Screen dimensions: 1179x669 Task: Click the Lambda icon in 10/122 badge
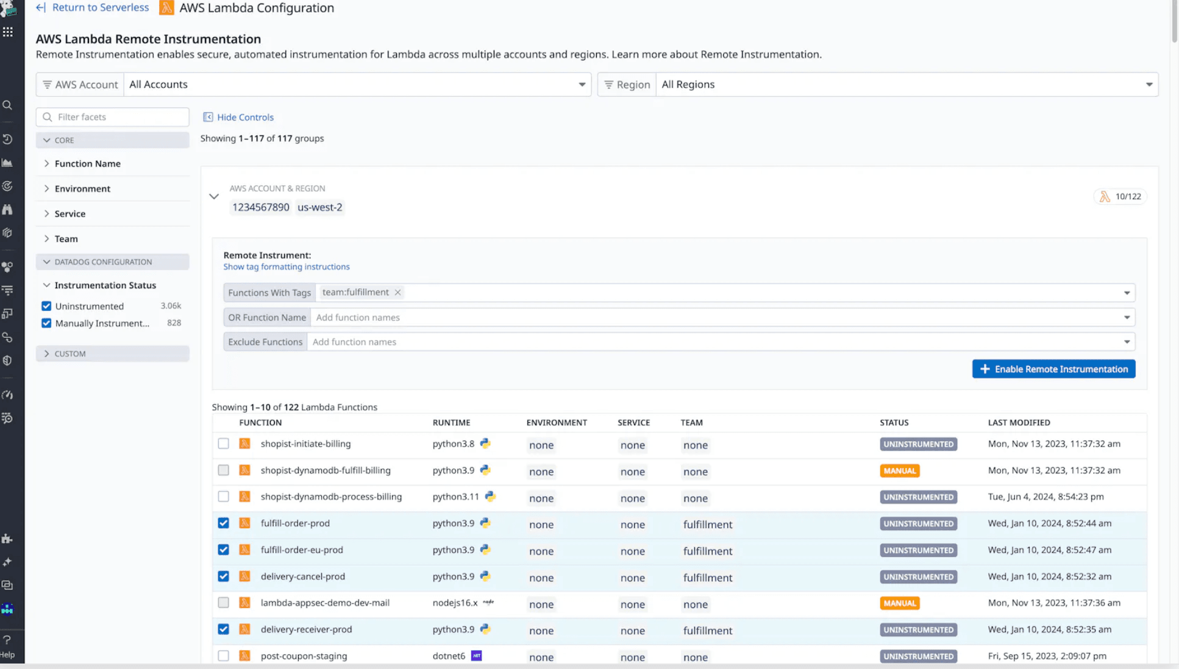(1105, 197)
